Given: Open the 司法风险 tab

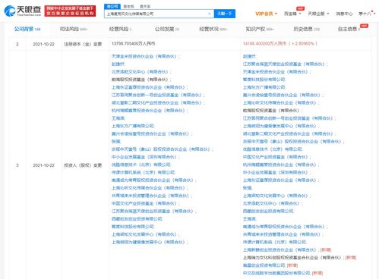Looking at the screenshot, I should click(74, 29).
